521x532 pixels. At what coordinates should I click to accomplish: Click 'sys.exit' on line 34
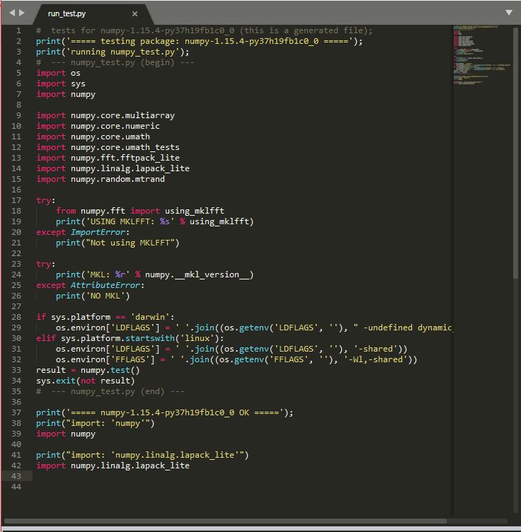(56, 381)
